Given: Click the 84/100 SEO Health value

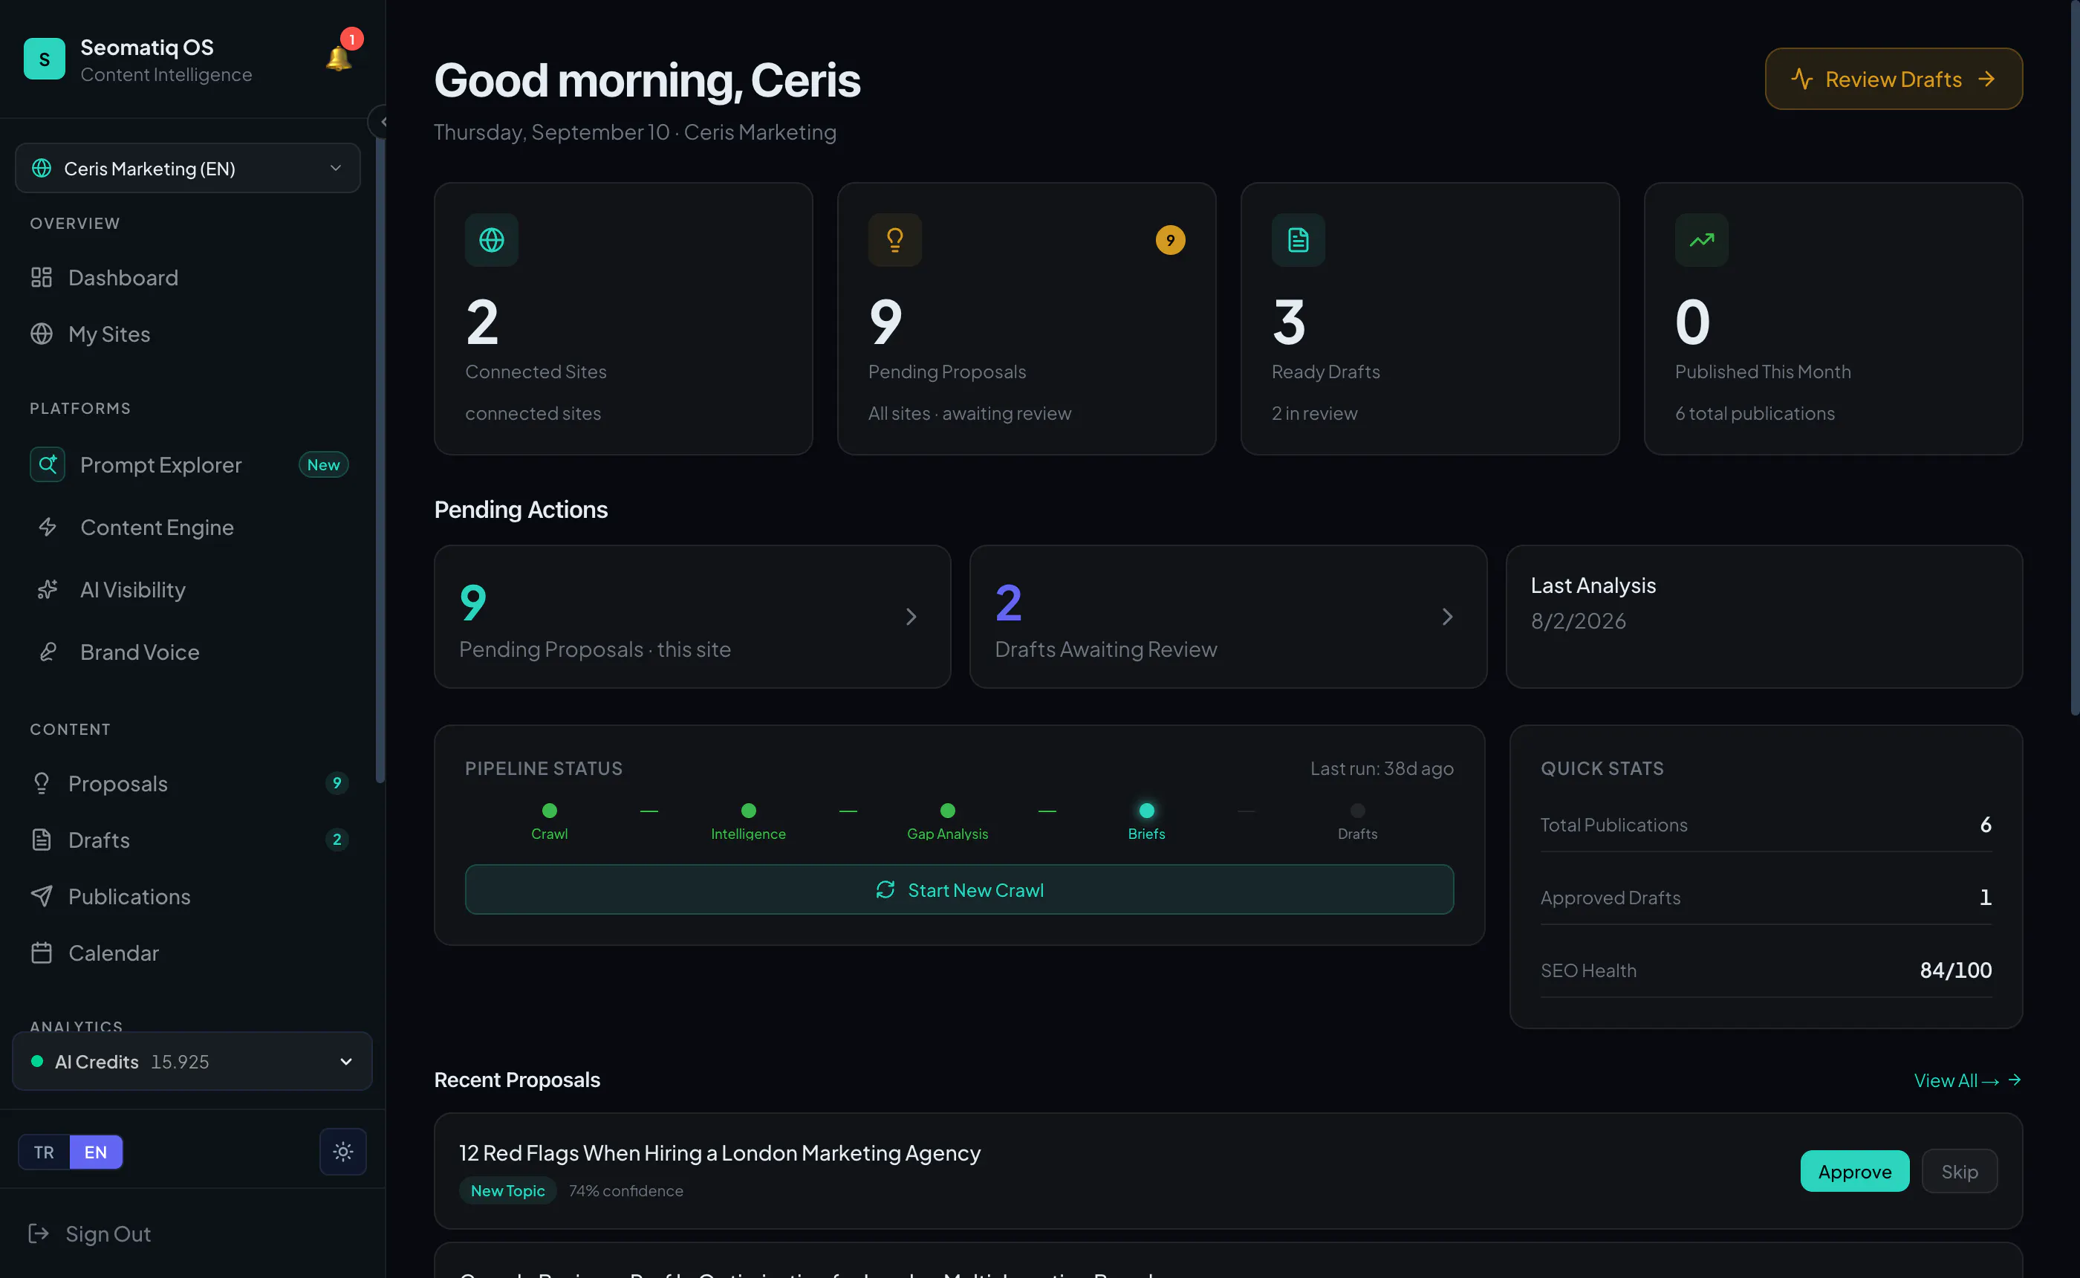Looking at the screenshot, I should [x=1956, y=970].
